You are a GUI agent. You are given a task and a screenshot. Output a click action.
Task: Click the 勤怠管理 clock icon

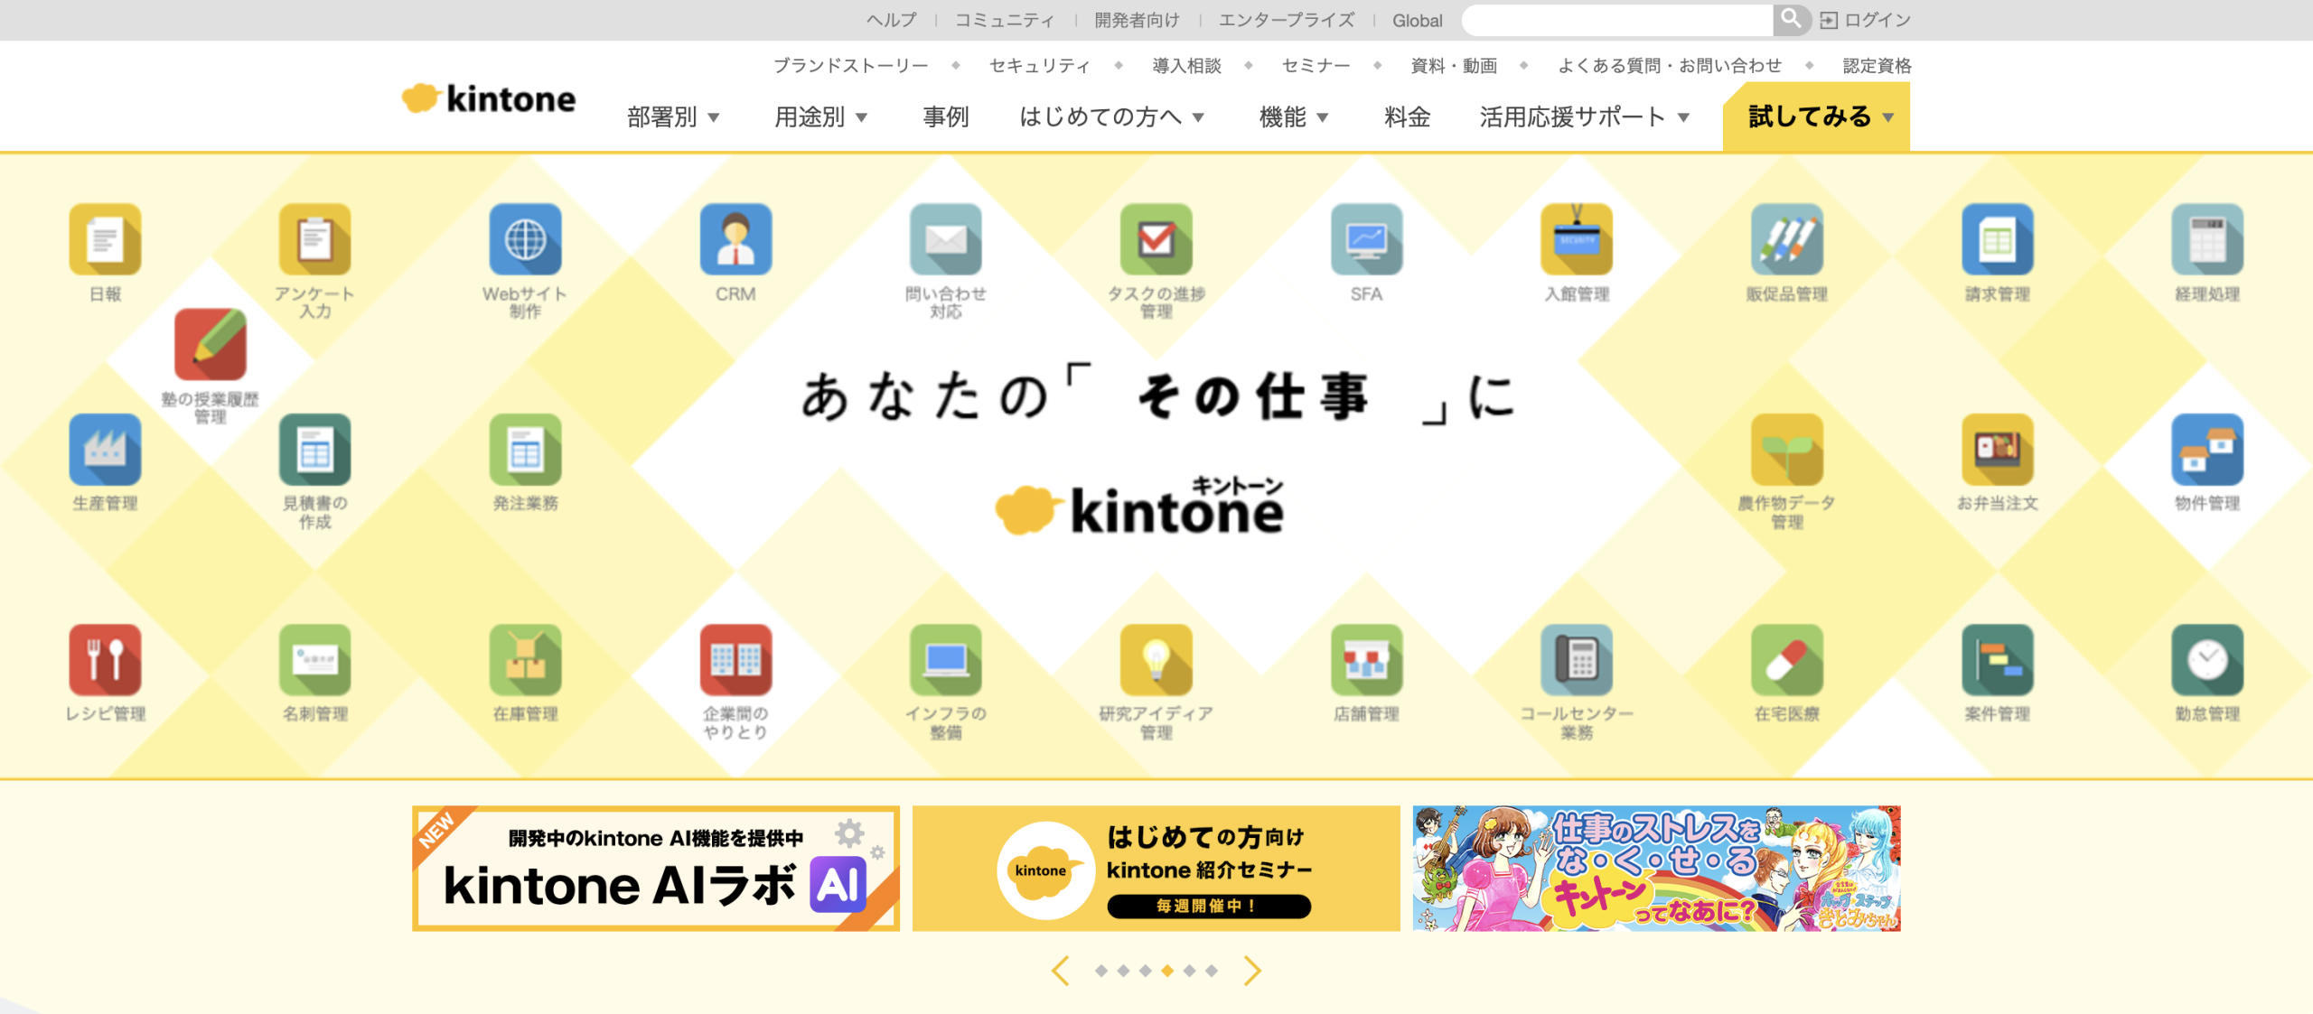pyautogui.click(x=2206, y=659)
